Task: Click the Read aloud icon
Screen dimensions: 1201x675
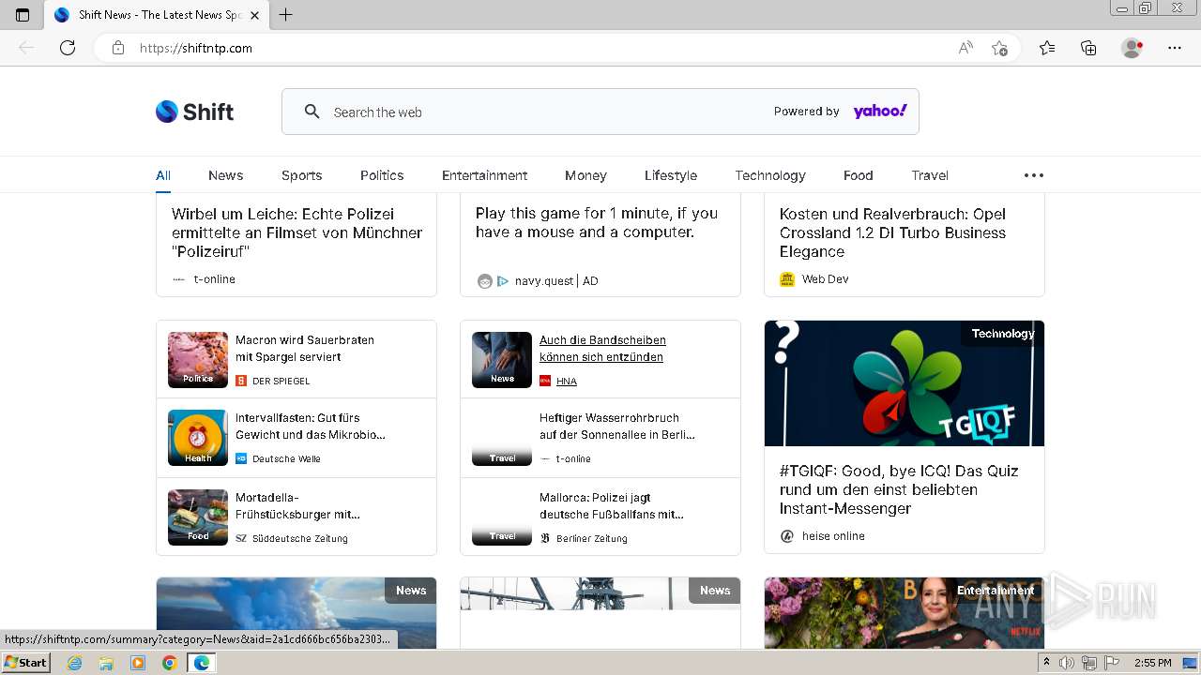Action: [x=965, y=48]
